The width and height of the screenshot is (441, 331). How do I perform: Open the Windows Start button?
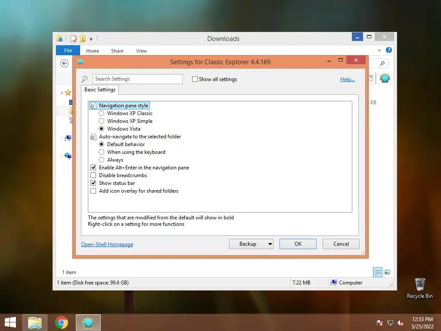[10, 322]
